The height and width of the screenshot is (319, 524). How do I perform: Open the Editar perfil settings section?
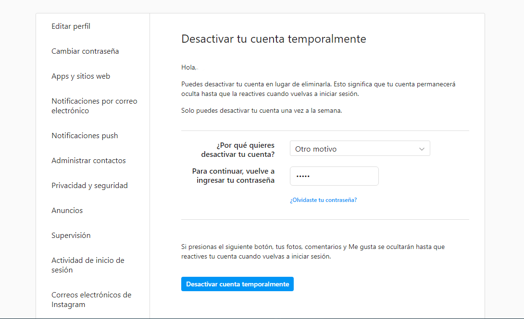[71, 26]
